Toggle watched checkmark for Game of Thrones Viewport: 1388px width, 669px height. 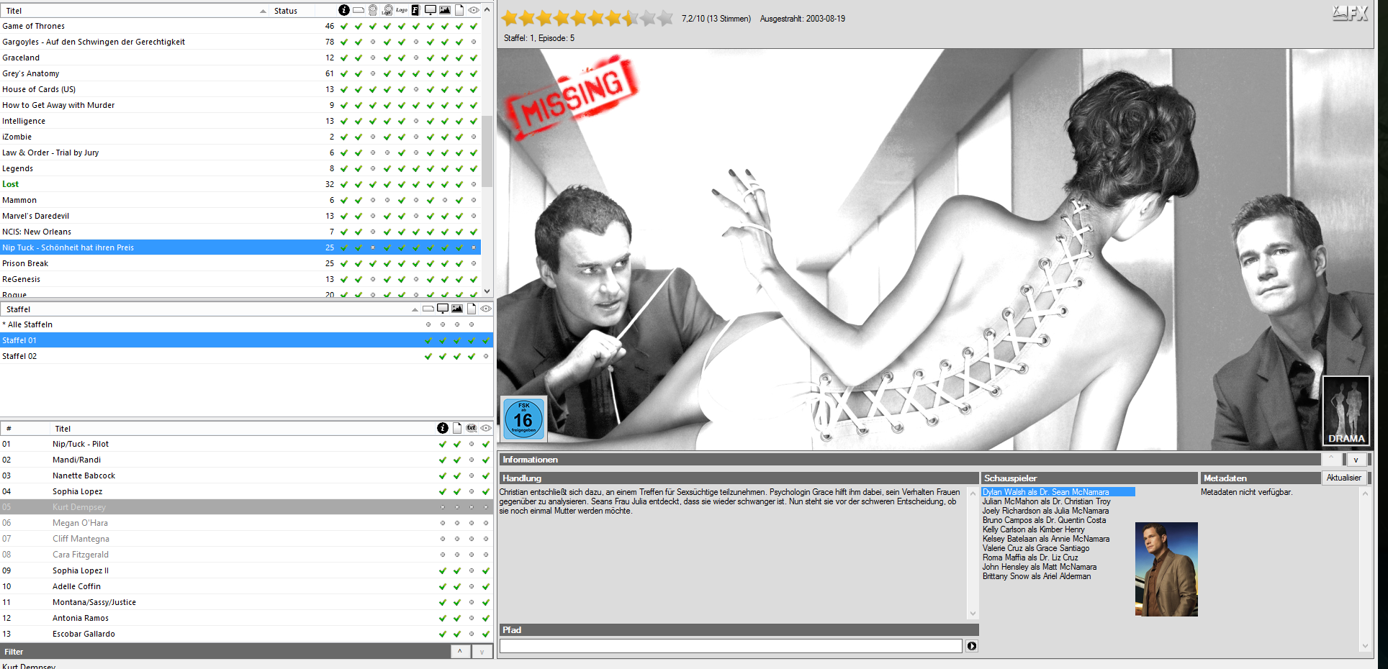tap(474, 26)
